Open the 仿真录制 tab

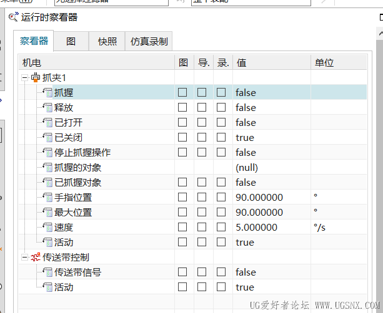tap(149, 41)
